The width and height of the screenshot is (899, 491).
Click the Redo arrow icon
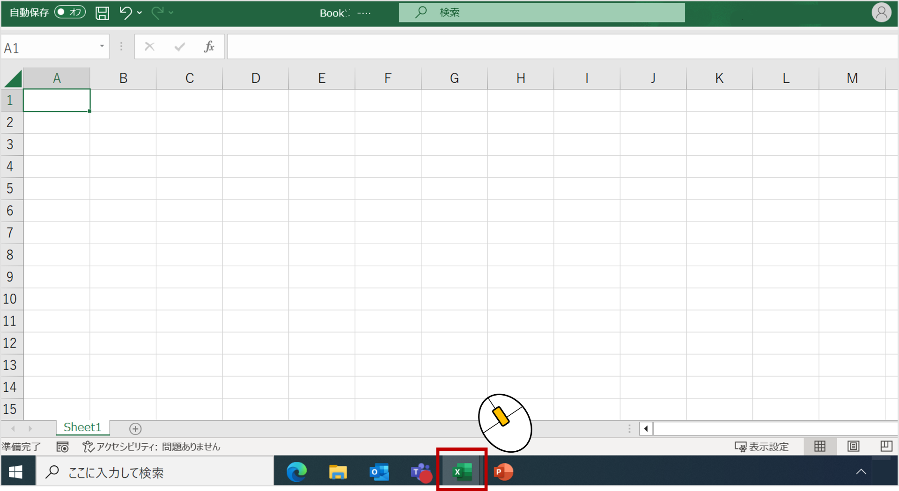[157, 13]
